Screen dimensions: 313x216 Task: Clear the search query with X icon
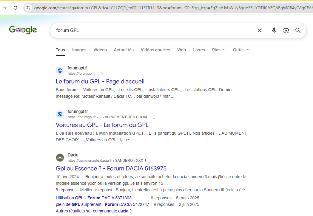pyautogui.click(x=260, y=30)
